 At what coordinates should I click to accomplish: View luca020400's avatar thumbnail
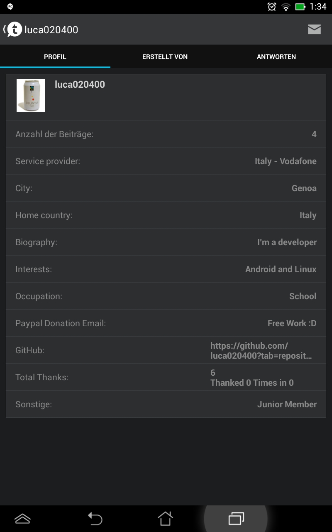[31, 96]
